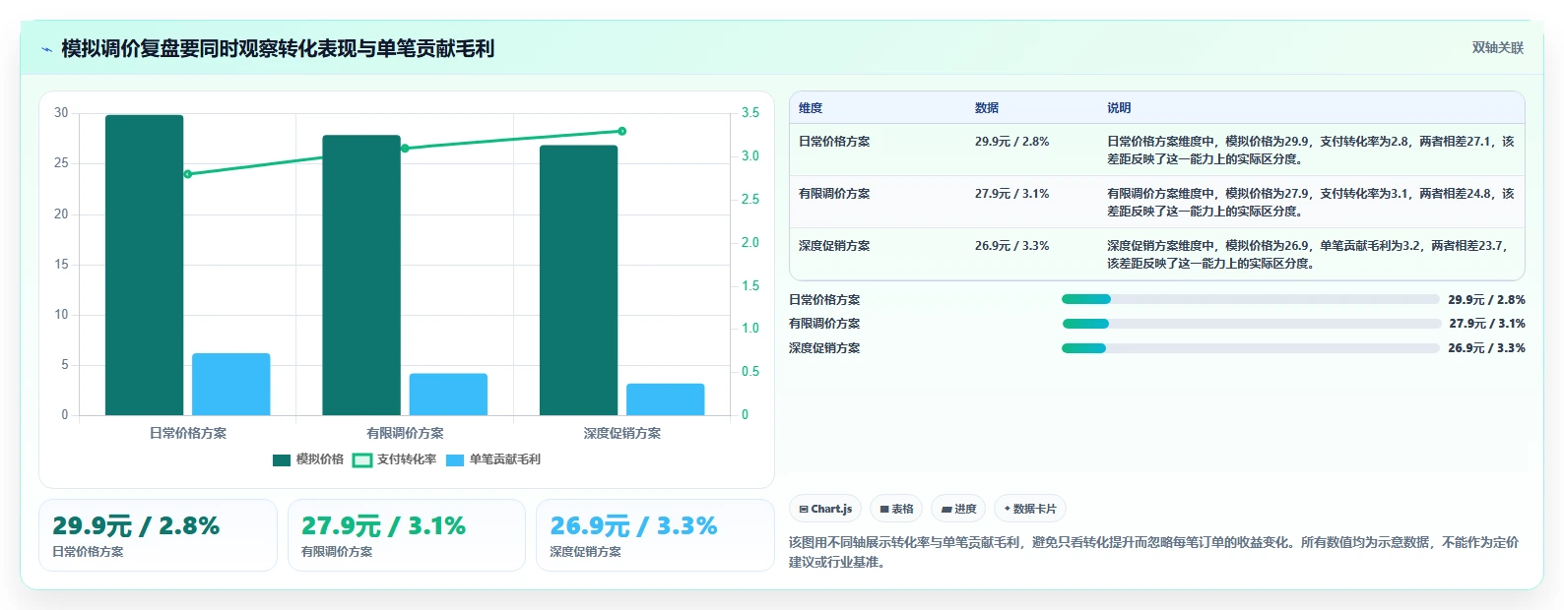Open the 27.9元 / 3.1% stat card
Screen dimensions: 1564x610
pos(407,535)
